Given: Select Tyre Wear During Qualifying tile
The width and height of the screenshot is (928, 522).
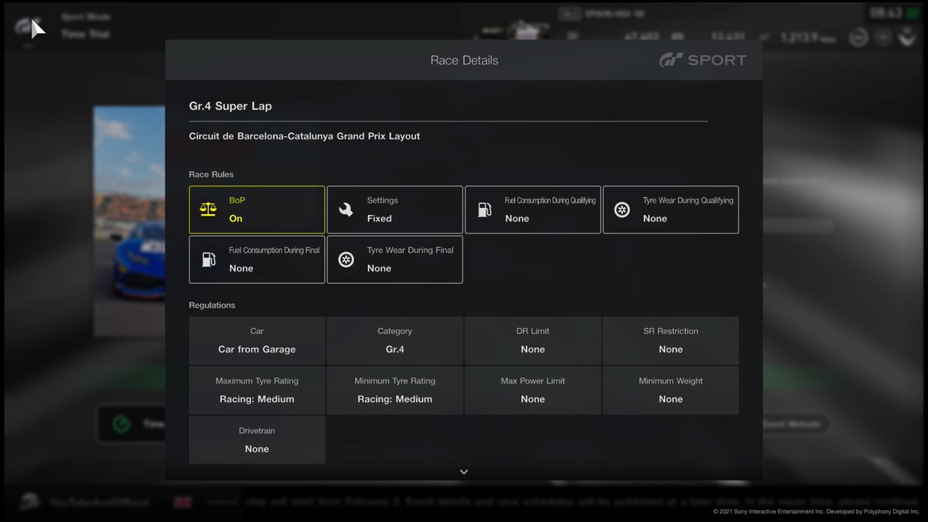Looking at the screenshot, I should [670, 210].
